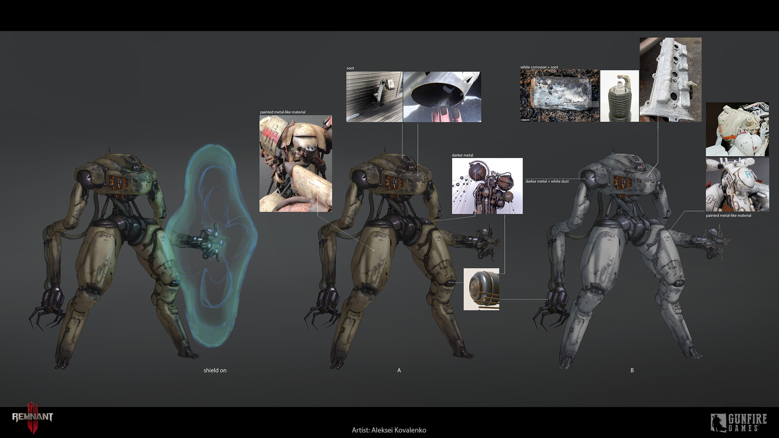Open the painted metal-like material label
The width and height of the screenshot is (779, 438).
point(282,111)
